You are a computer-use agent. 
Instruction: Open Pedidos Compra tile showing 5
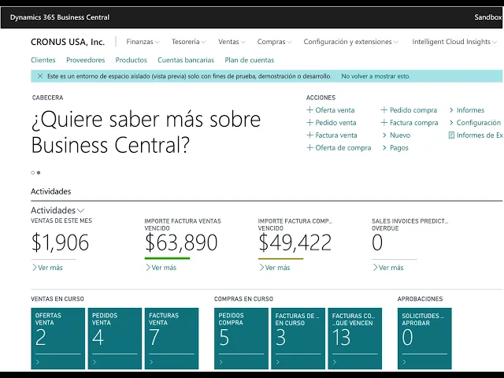[241, 339]
